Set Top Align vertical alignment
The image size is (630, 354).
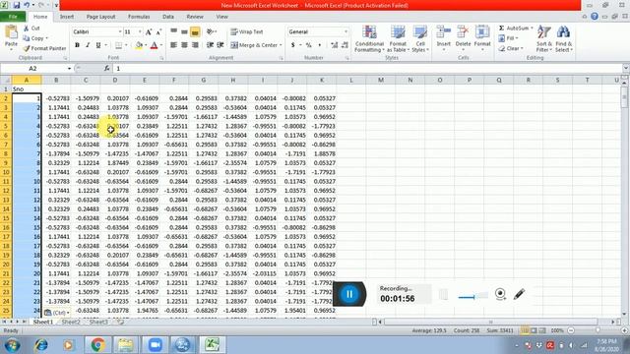pyautogui.click(x=173, y=31)
